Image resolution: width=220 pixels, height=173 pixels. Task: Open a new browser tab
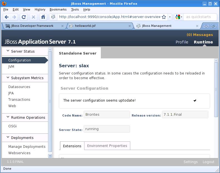[206, 26]
